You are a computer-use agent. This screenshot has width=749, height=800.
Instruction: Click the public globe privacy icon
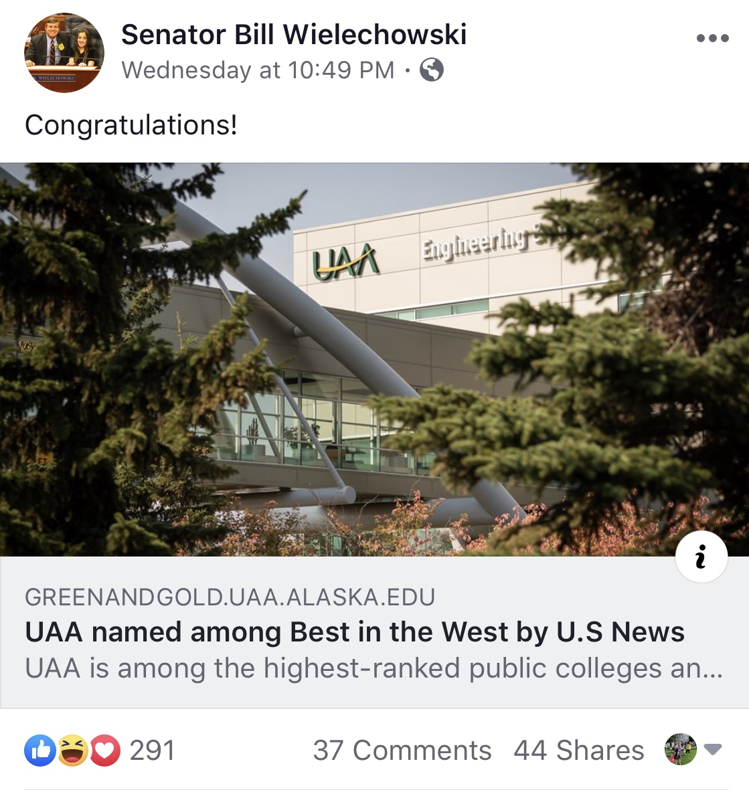432,70
